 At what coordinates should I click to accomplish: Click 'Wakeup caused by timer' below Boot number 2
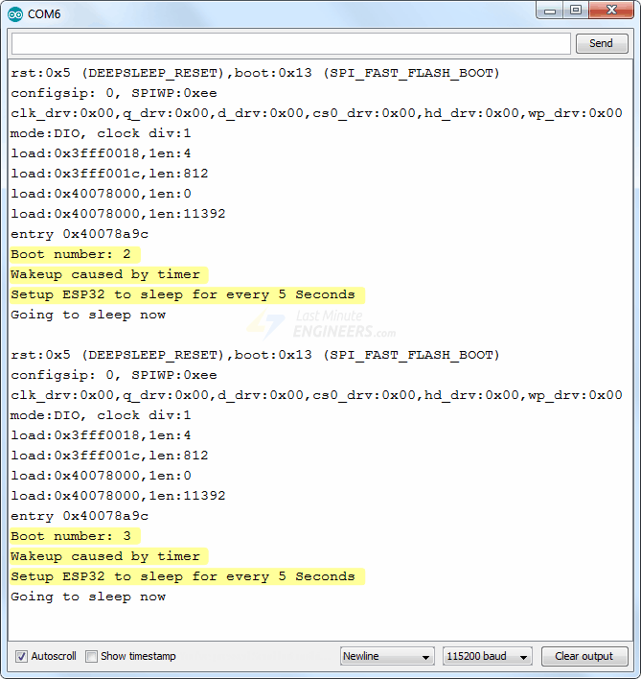pyautogui.click(x=106, y=274)
